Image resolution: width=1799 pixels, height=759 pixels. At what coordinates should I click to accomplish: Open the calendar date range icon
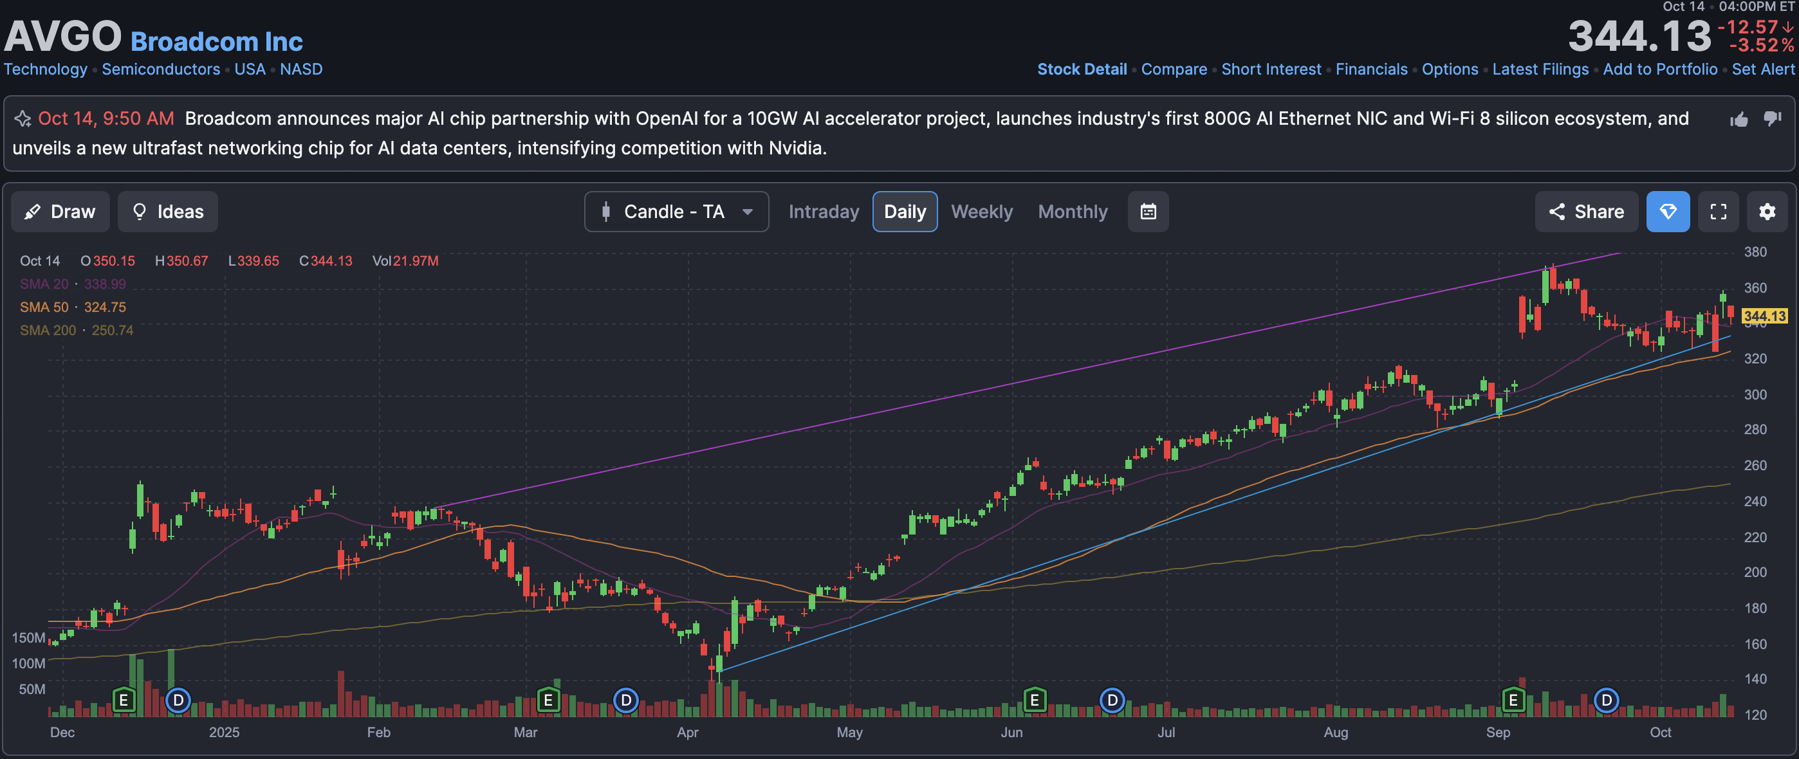[x=1147, y=212]
